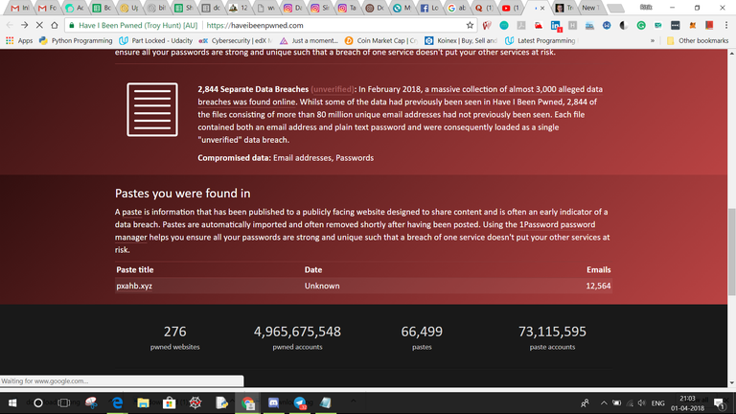Open the Other bookmarks folder

point(698,41)
